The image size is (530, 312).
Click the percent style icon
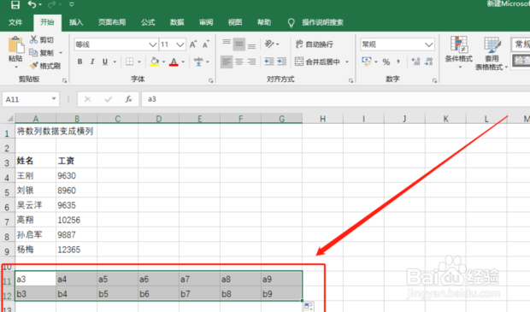(386, 62)
